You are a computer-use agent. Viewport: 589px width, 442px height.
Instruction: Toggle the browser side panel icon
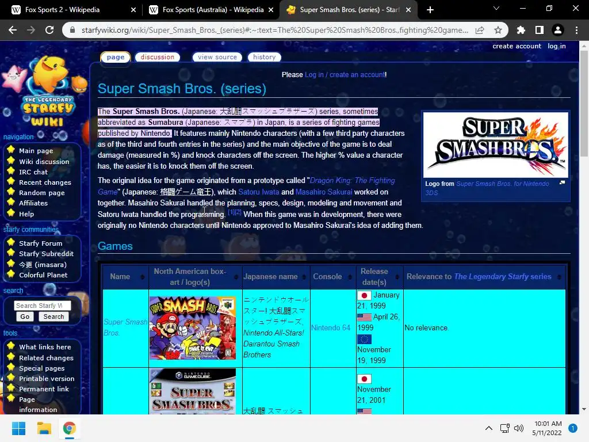[x=540, y=30]
